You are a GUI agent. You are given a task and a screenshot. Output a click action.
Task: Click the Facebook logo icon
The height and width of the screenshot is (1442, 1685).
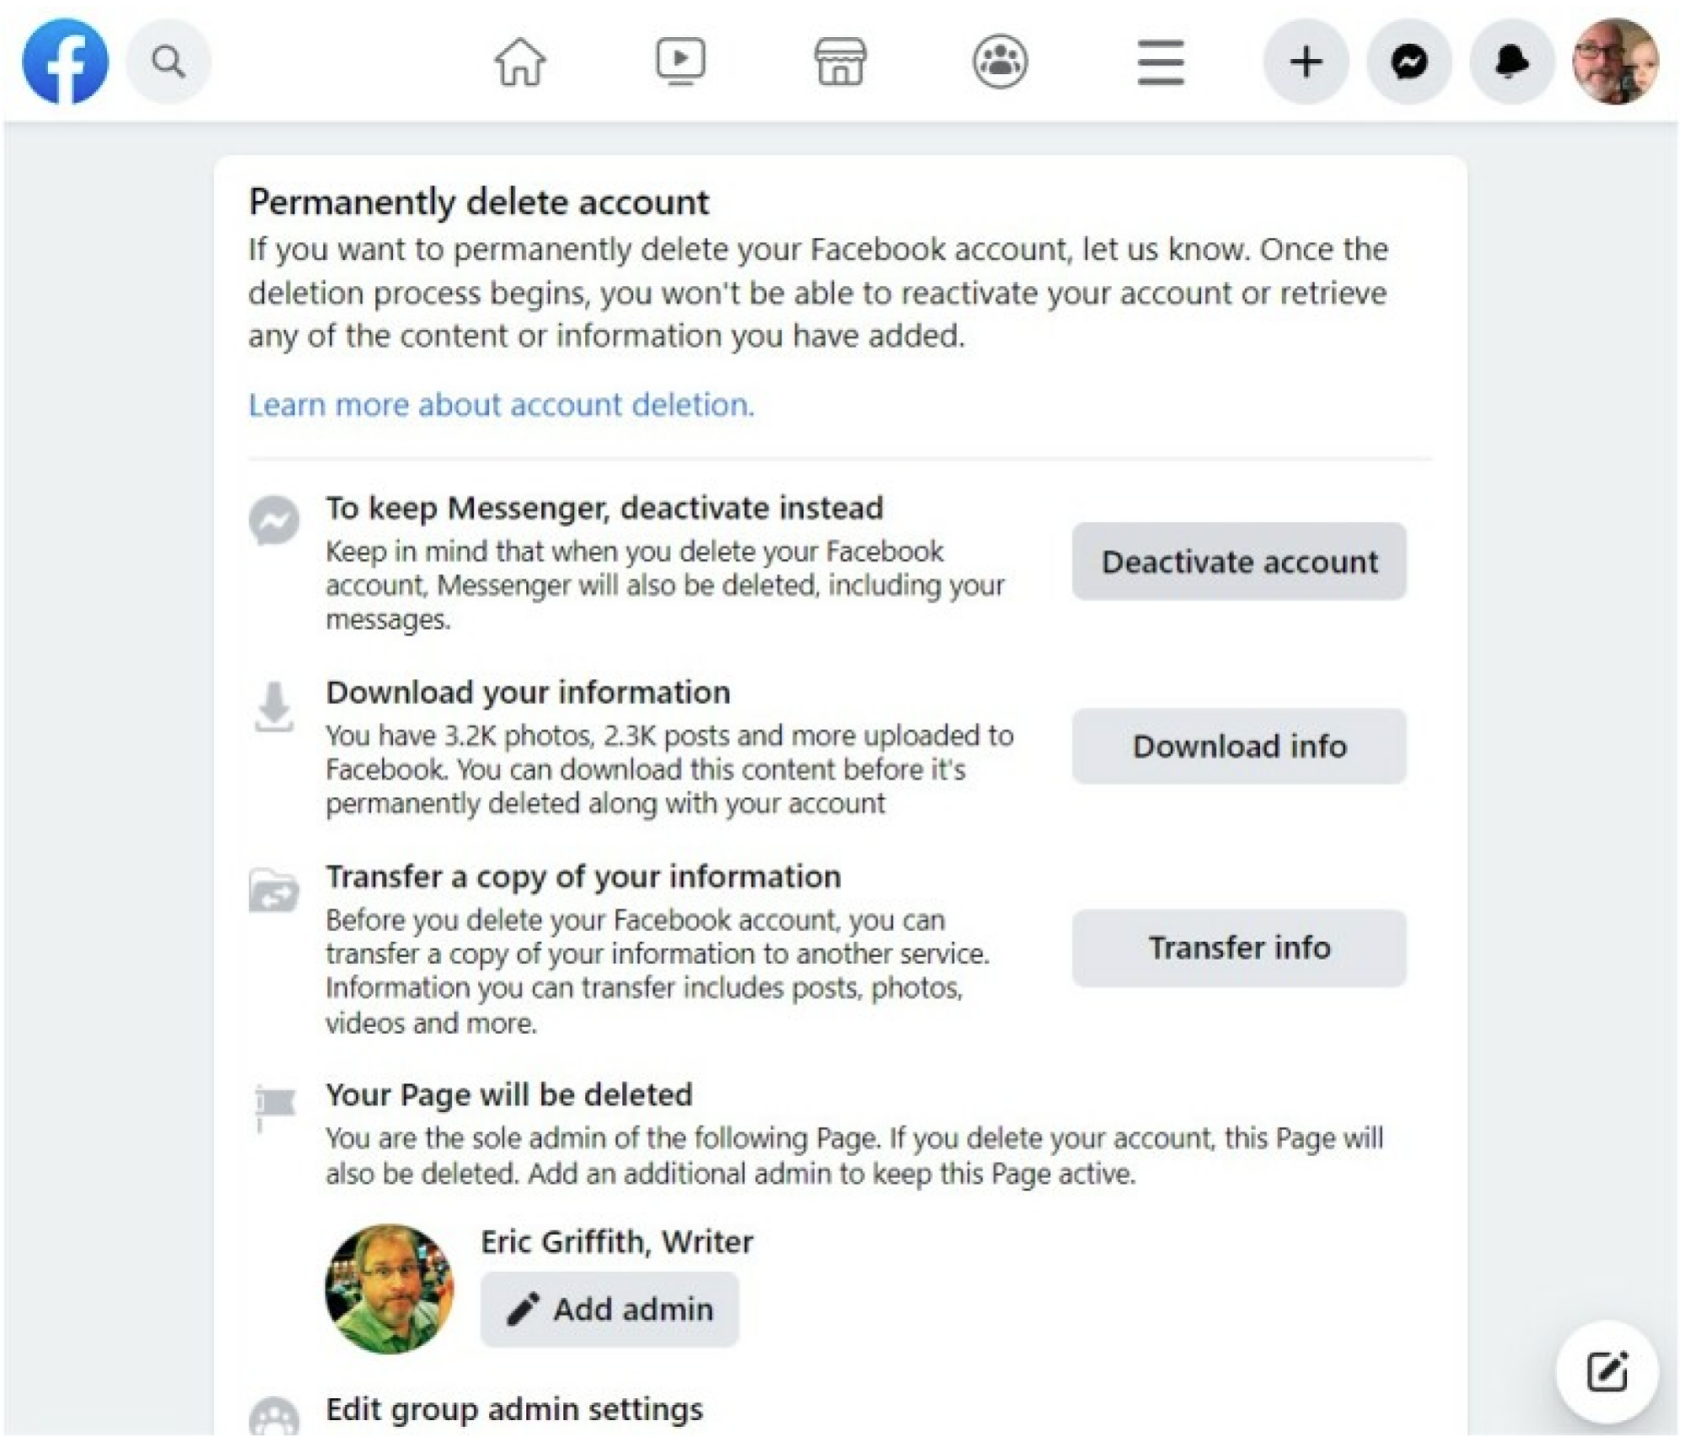[x=65, y=62]
